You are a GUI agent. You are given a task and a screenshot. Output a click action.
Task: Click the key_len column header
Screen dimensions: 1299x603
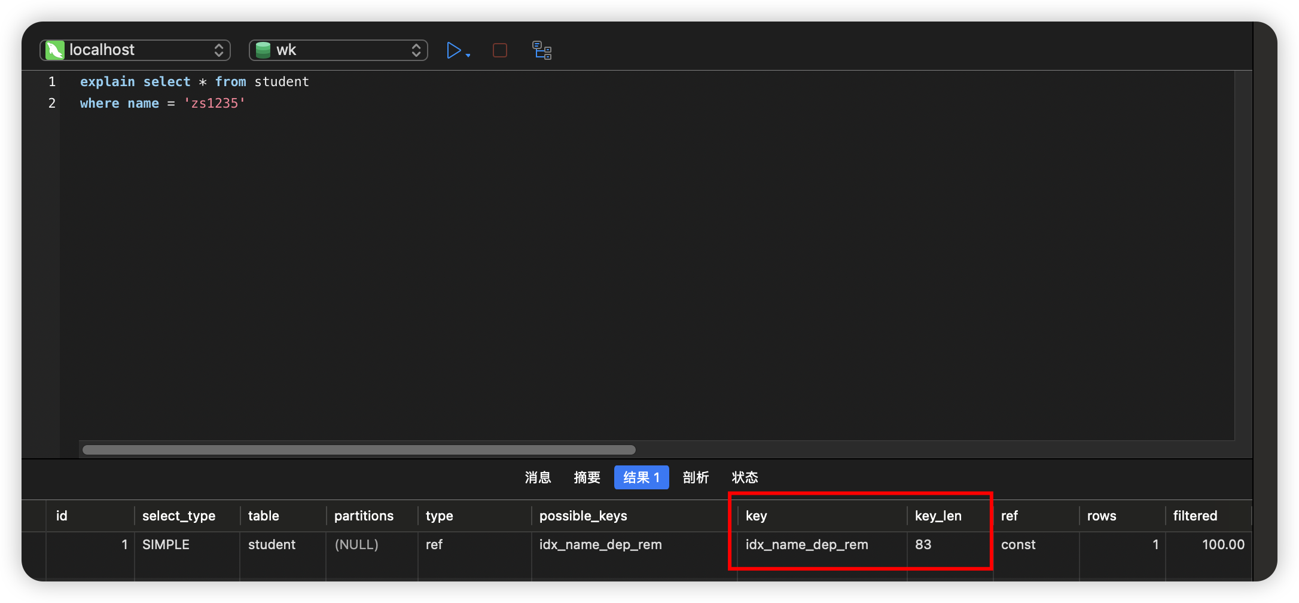[x=950, y=516]
